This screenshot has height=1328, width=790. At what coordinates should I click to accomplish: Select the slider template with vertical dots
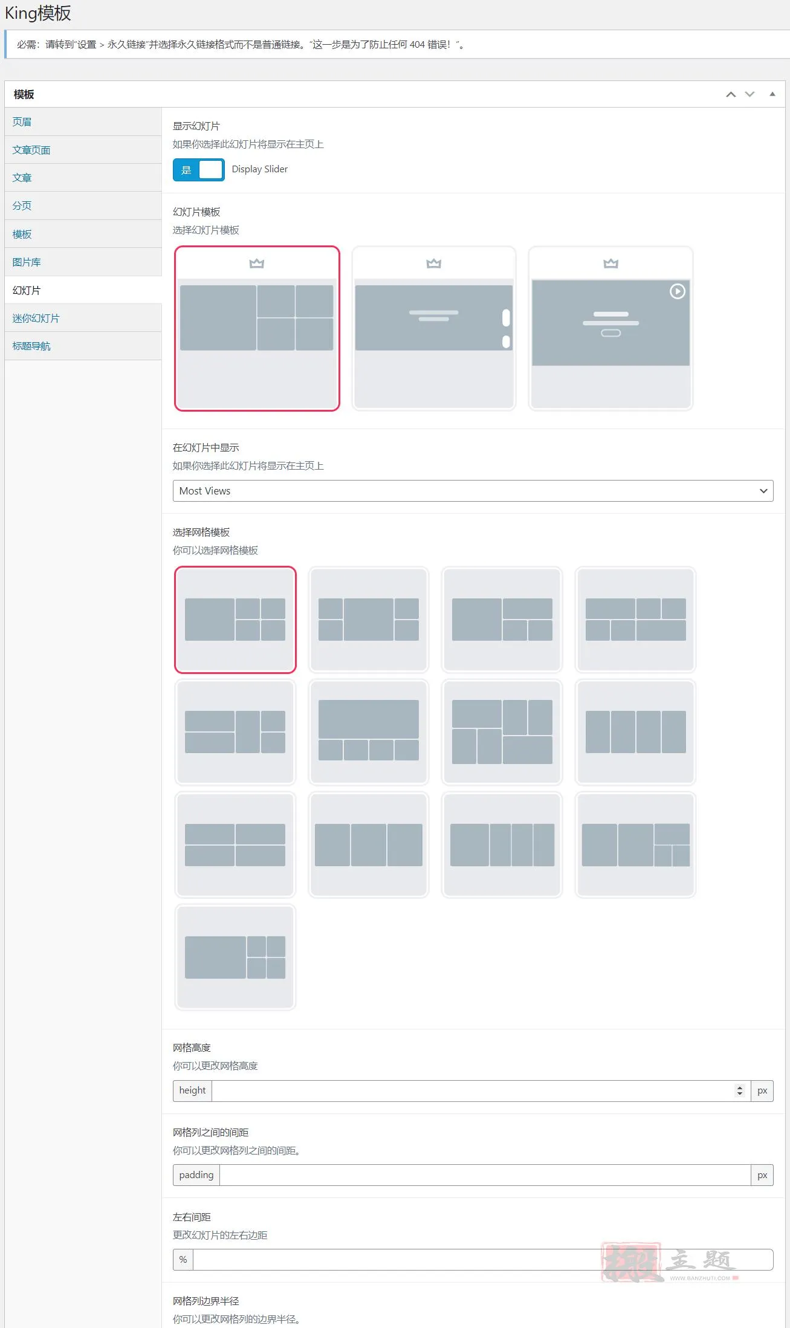pos(433,328)
